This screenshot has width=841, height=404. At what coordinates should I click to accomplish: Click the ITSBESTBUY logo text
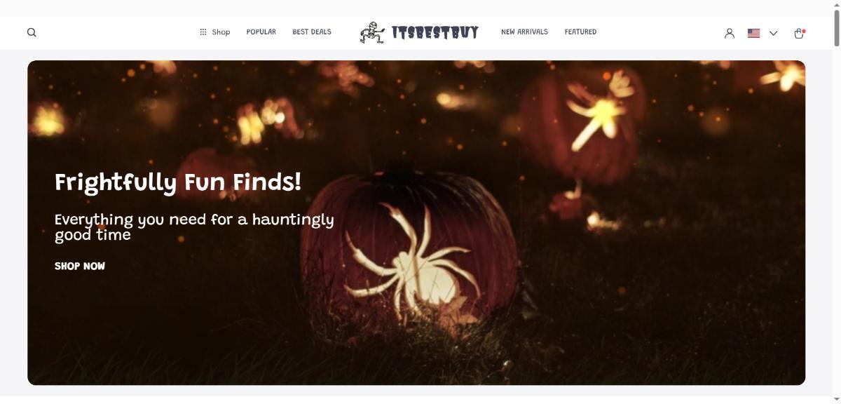(x=435, y=32)
